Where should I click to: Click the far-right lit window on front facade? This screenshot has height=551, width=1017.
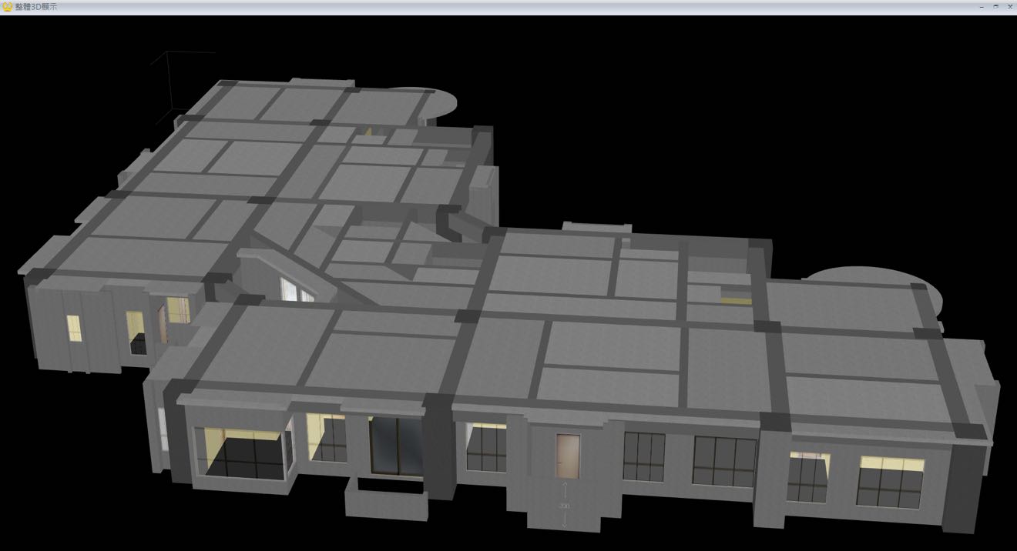[x=890, y=481]
